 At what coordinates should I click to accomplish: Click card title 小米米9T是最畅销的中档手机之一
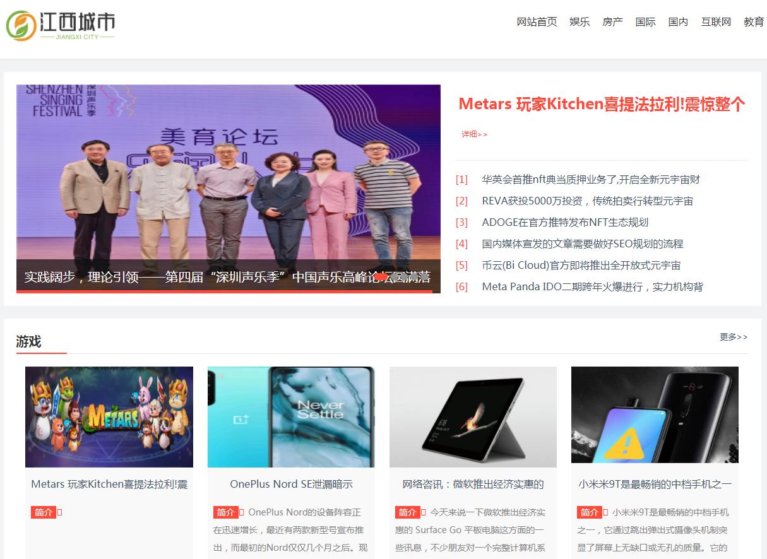[x=655, y=485]
